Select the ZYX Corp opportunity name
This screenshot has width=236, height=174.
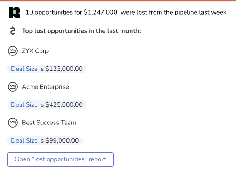(x=35, y=51)
